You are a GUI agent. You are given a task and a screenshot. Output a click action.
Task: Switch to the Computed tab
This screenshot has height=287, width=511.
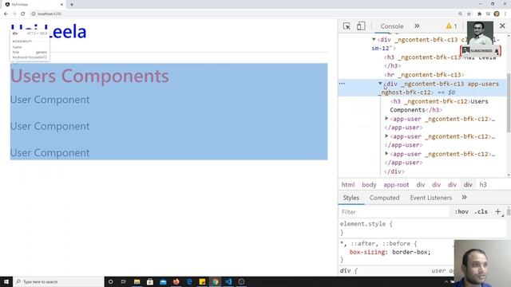pyautogui.click(x=384, y=198)
